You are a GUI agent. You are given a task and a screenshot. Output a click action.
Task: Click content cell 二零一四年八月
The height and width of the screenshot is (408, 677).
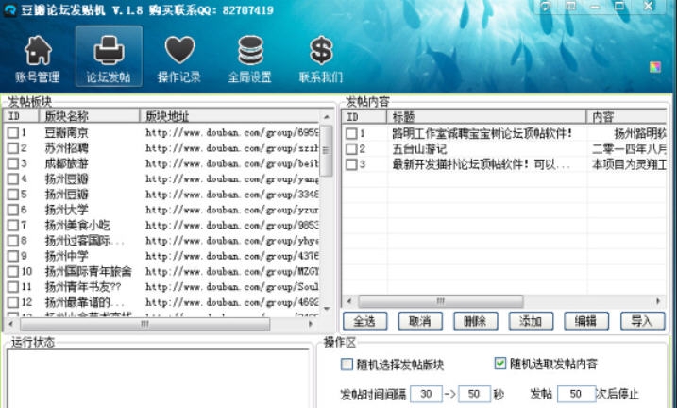pos(629,149)
